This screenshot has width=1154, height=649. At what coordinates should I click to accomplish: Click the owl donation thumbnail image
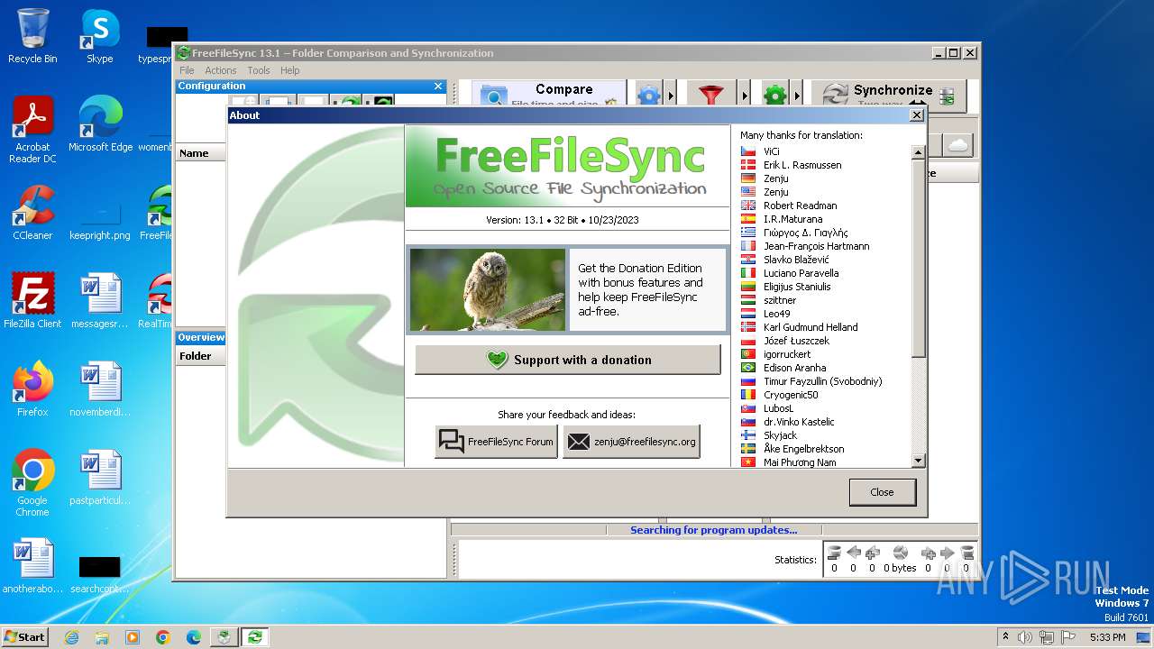click(488, 289)
